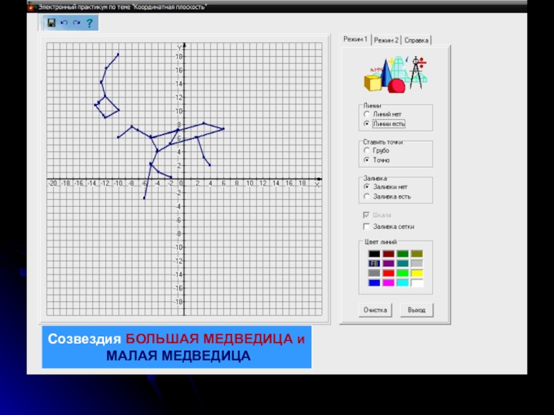
Task: Choose 'Грубо' point placement mode
Action: click(x=367, y=150)
